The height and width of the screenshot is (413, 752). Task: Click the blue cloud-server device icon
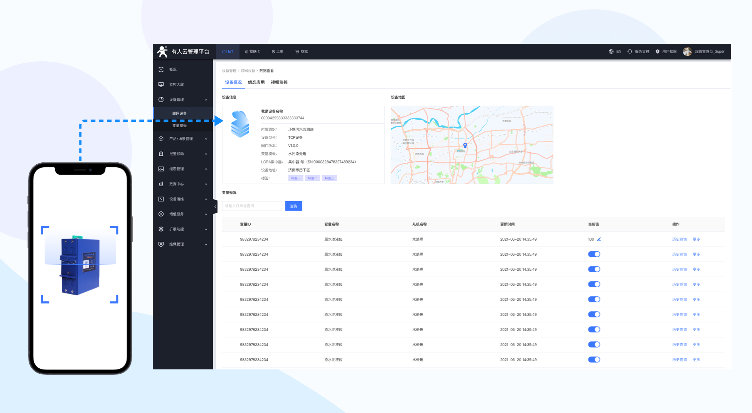[240, 124]
